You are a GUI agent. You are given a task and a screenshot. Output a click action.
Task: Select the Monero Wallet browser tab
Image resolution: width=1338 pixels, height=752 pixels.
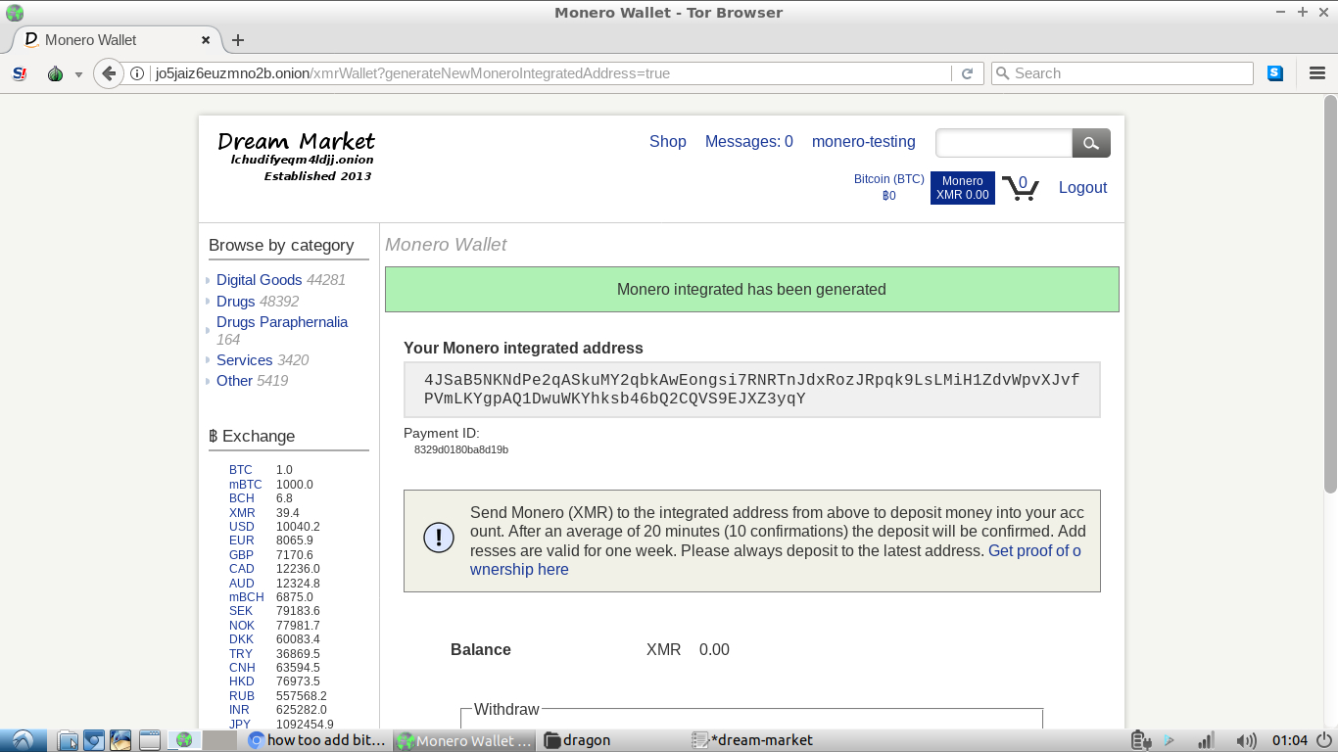(117, 40)
